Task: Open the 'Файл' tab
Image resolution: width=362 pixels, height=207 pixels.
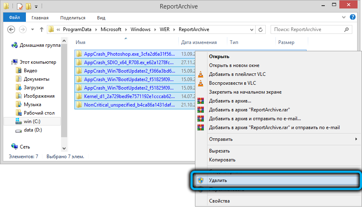Action: pyautogui.click(x=15, y=18)
